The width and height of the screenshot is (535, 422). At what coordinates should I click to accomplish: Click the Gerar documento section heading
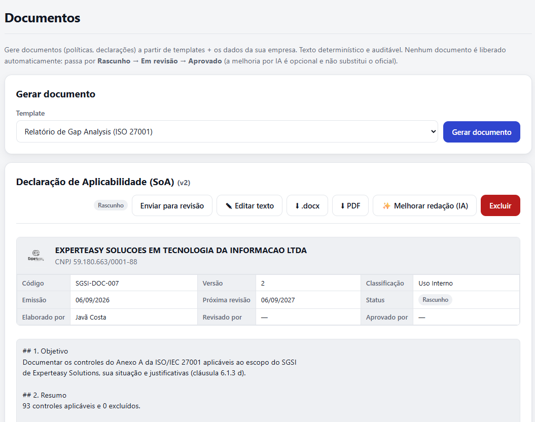56,94
